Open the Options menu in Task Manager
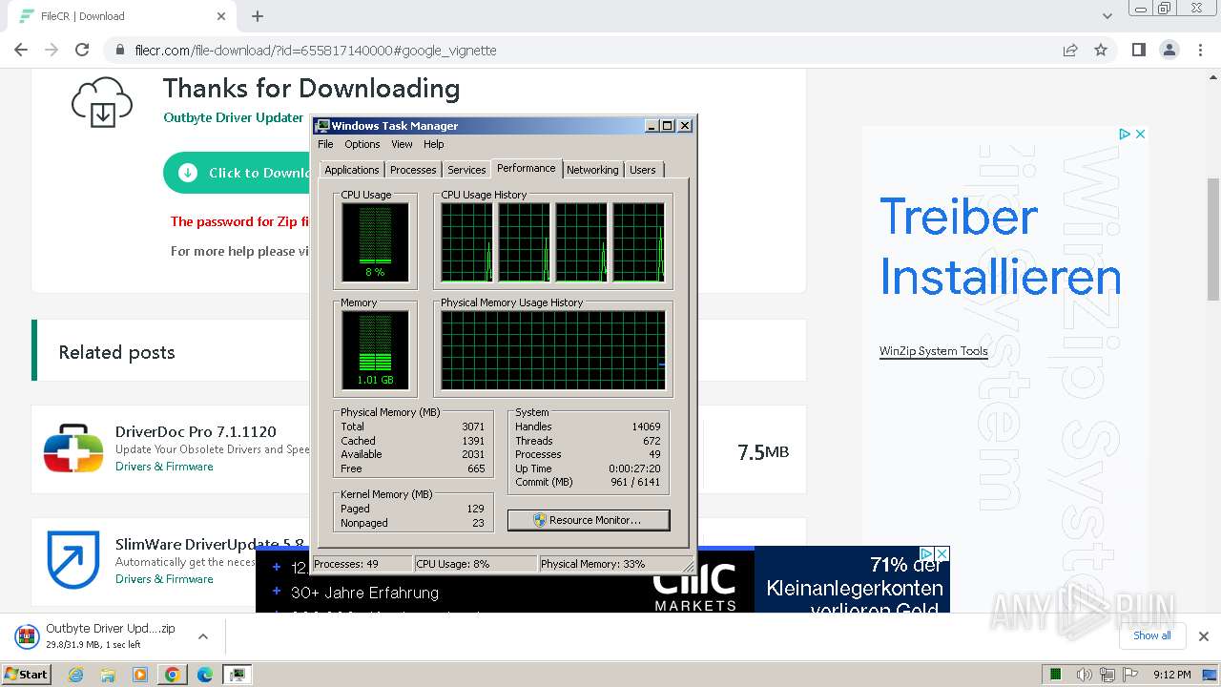Screen dimensions: 1221x687 tap(362, 144)
